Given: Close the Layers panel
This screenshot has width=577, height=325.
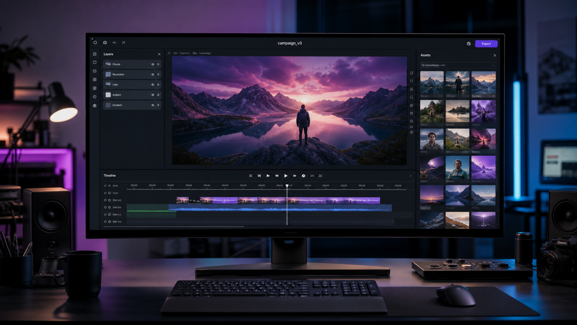Looking at the screenshot, I should pos(159,54).
